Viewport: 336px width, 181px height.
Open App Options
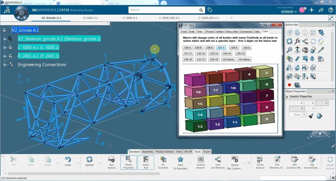111,162
